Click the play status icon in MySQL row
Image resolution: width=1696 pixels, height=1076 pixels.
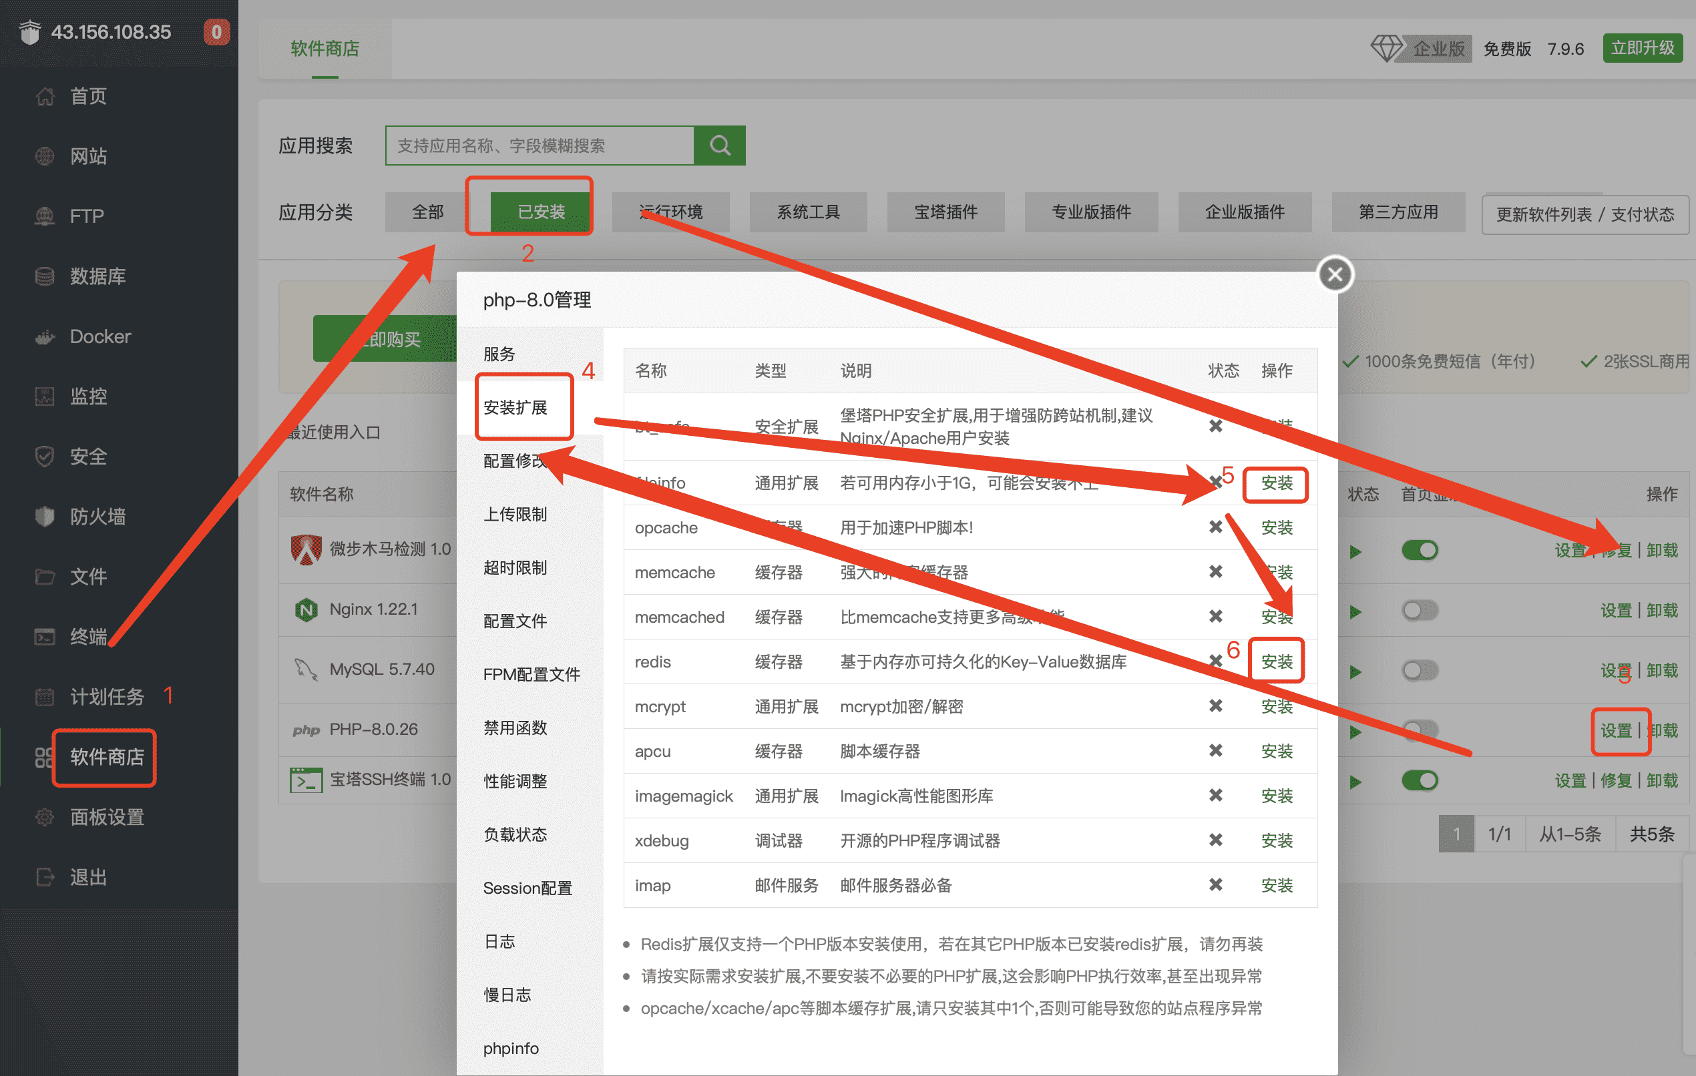tap(1355, 671)
